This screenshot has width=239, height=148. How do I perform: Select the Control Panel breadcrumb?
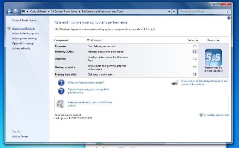[37, 12]
